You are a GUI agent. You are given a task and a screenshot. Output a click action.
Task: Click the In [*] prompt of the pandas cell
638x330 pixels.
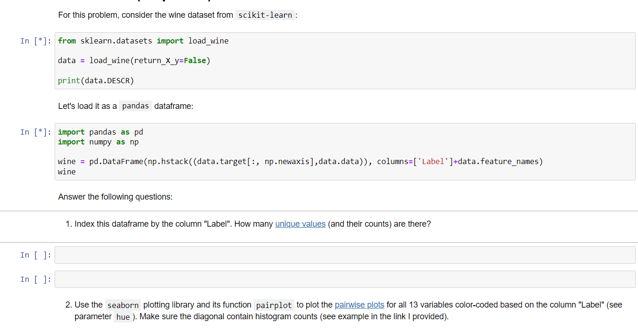point(34,132)
